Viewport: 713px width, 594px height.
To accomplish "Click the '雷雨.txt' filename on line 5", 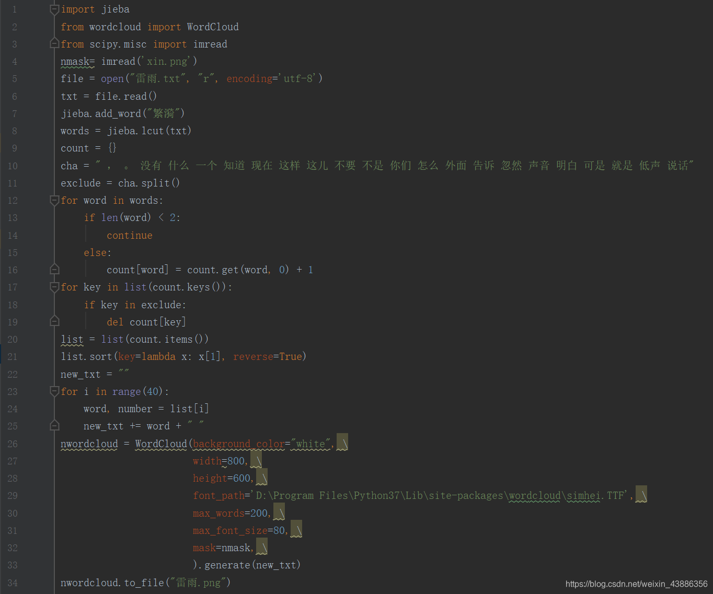I will coord(158,79).
